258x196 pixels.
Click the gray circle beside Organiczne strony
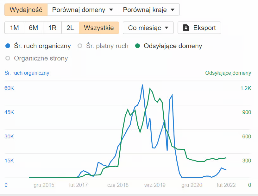(x=7, y=58)
